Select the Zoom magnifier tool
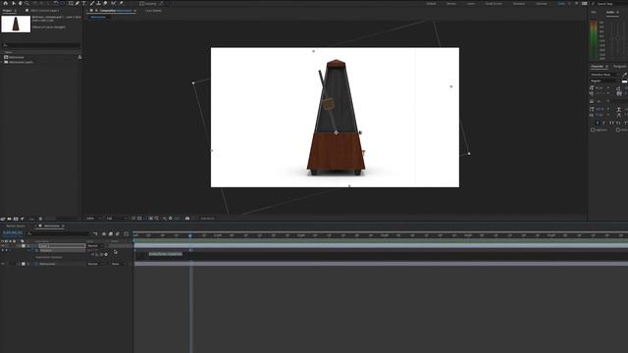Screen dimensions: 628x353 click(26, 3)
